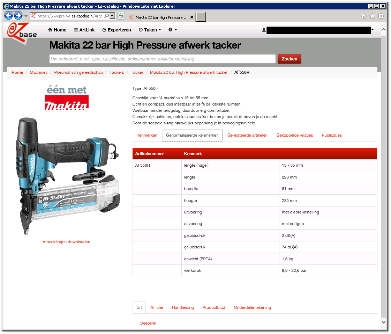Viewport: 391px width, 334px height.
Task: Open the Gekoppelde relaties tab
Action: (294, 135)
